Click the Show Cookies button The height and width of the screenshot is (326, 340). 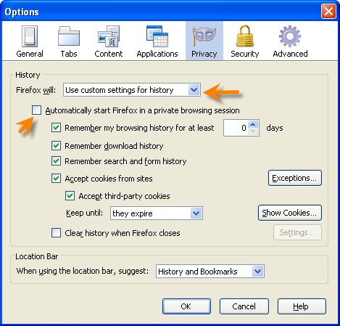(290, 213)
